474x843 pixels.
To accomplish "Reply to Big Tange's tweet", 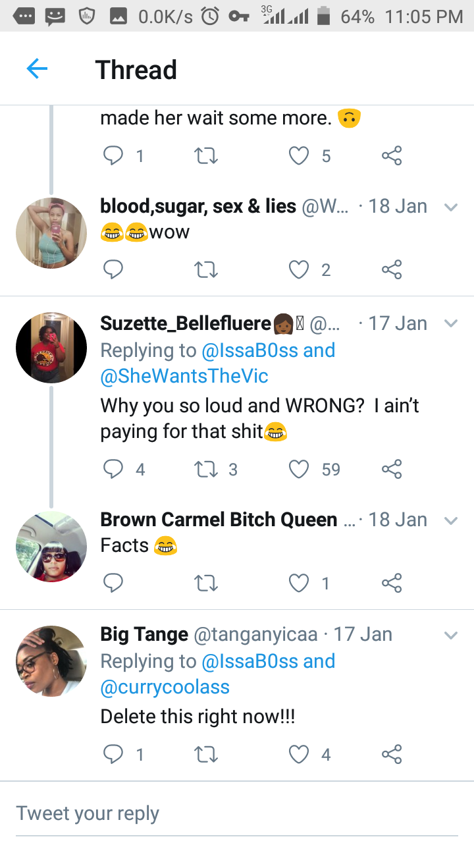I will tap(113, 754).
